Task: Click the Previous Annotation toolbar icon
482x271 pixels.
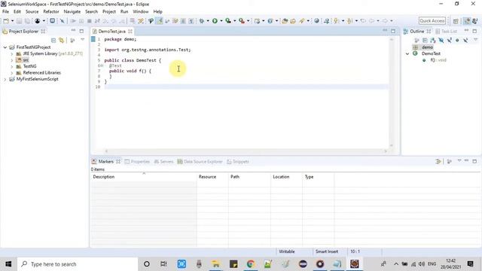Action: pos(349,21)
